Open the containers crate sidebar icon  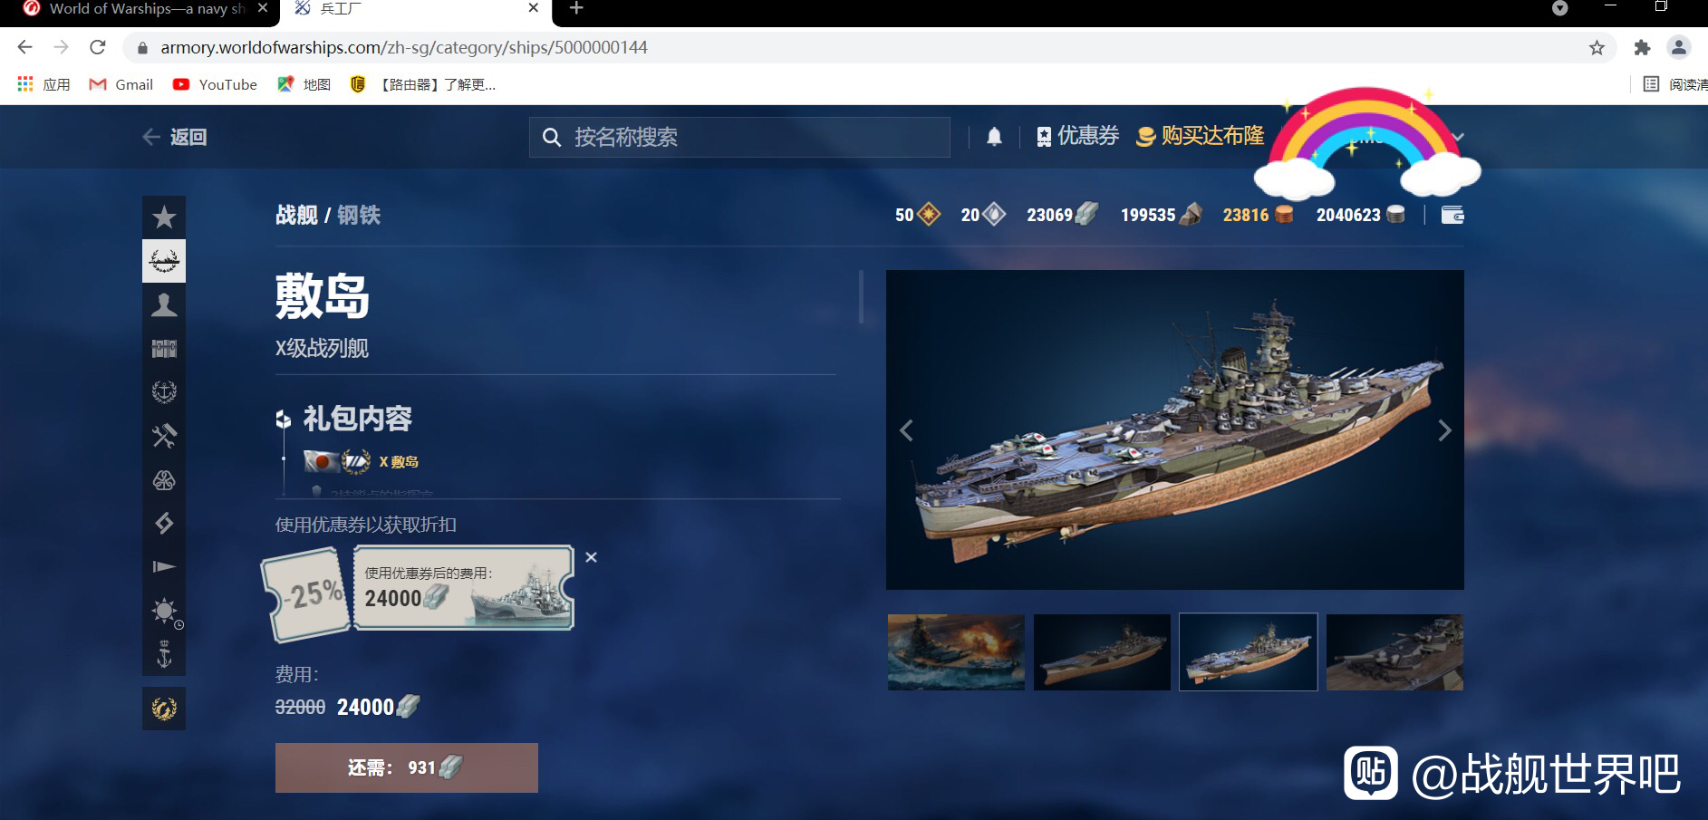(164, 348)
